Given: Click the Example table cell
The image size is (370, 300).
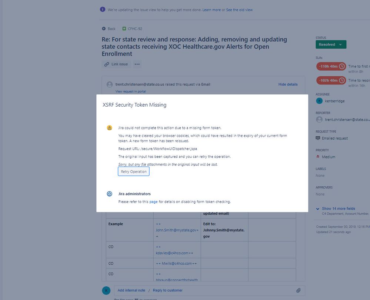Looking at the screenshot, I should 130,230.
